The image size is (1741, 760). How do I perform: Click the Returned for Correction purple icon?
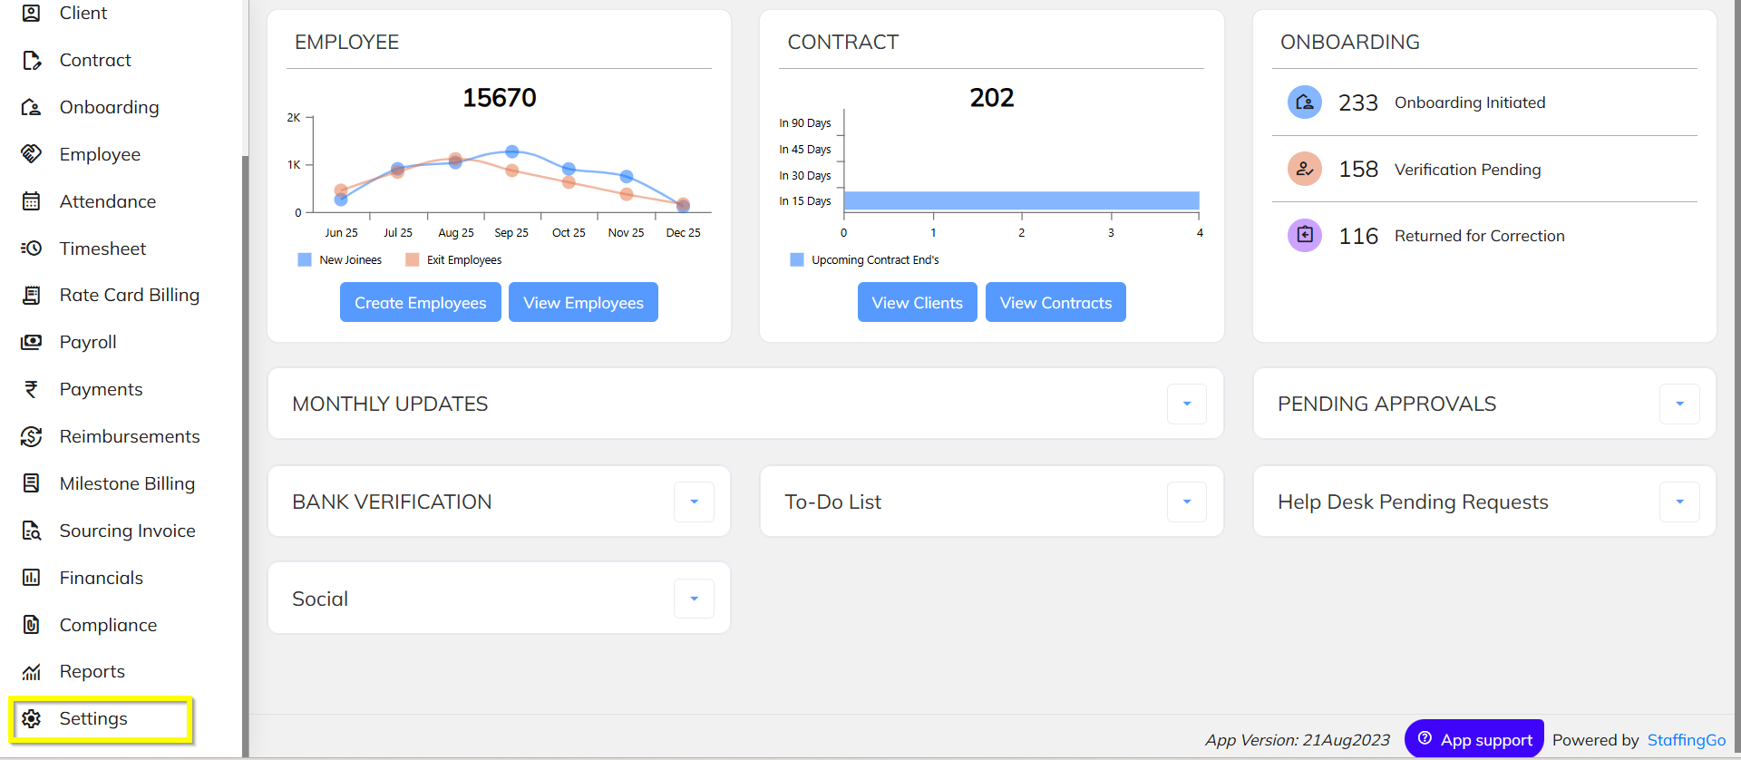(1304, 236)
